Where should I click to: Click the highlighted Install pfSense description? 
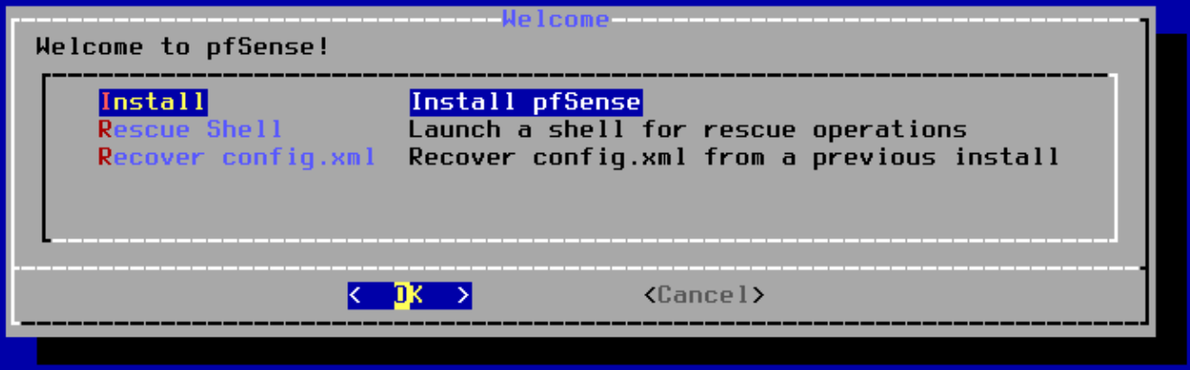(x=526, y=102)
